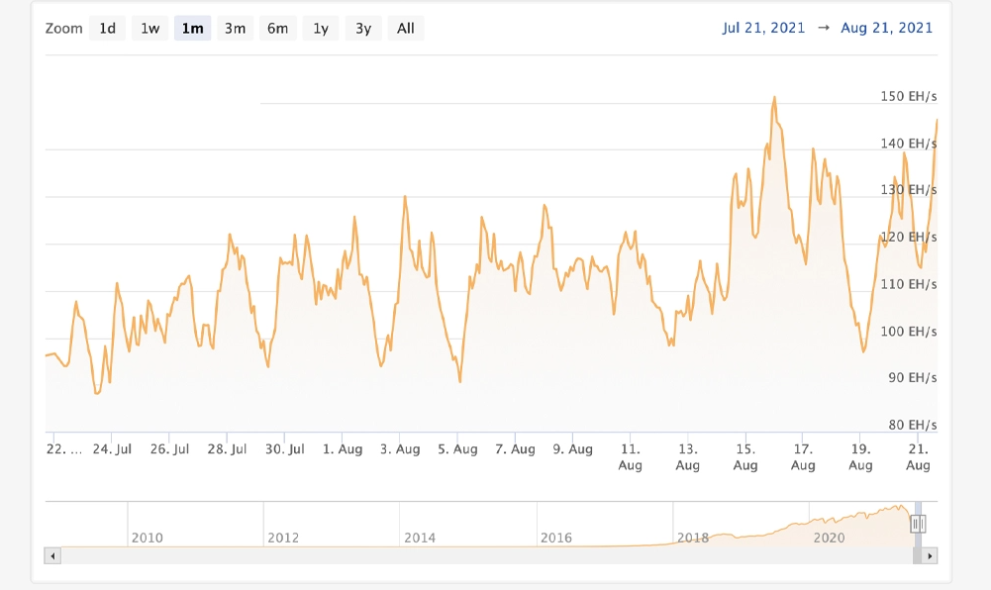991x590 pixels.
Task: Click the 2012 label in navigator
Action: [x=283, y=538]
